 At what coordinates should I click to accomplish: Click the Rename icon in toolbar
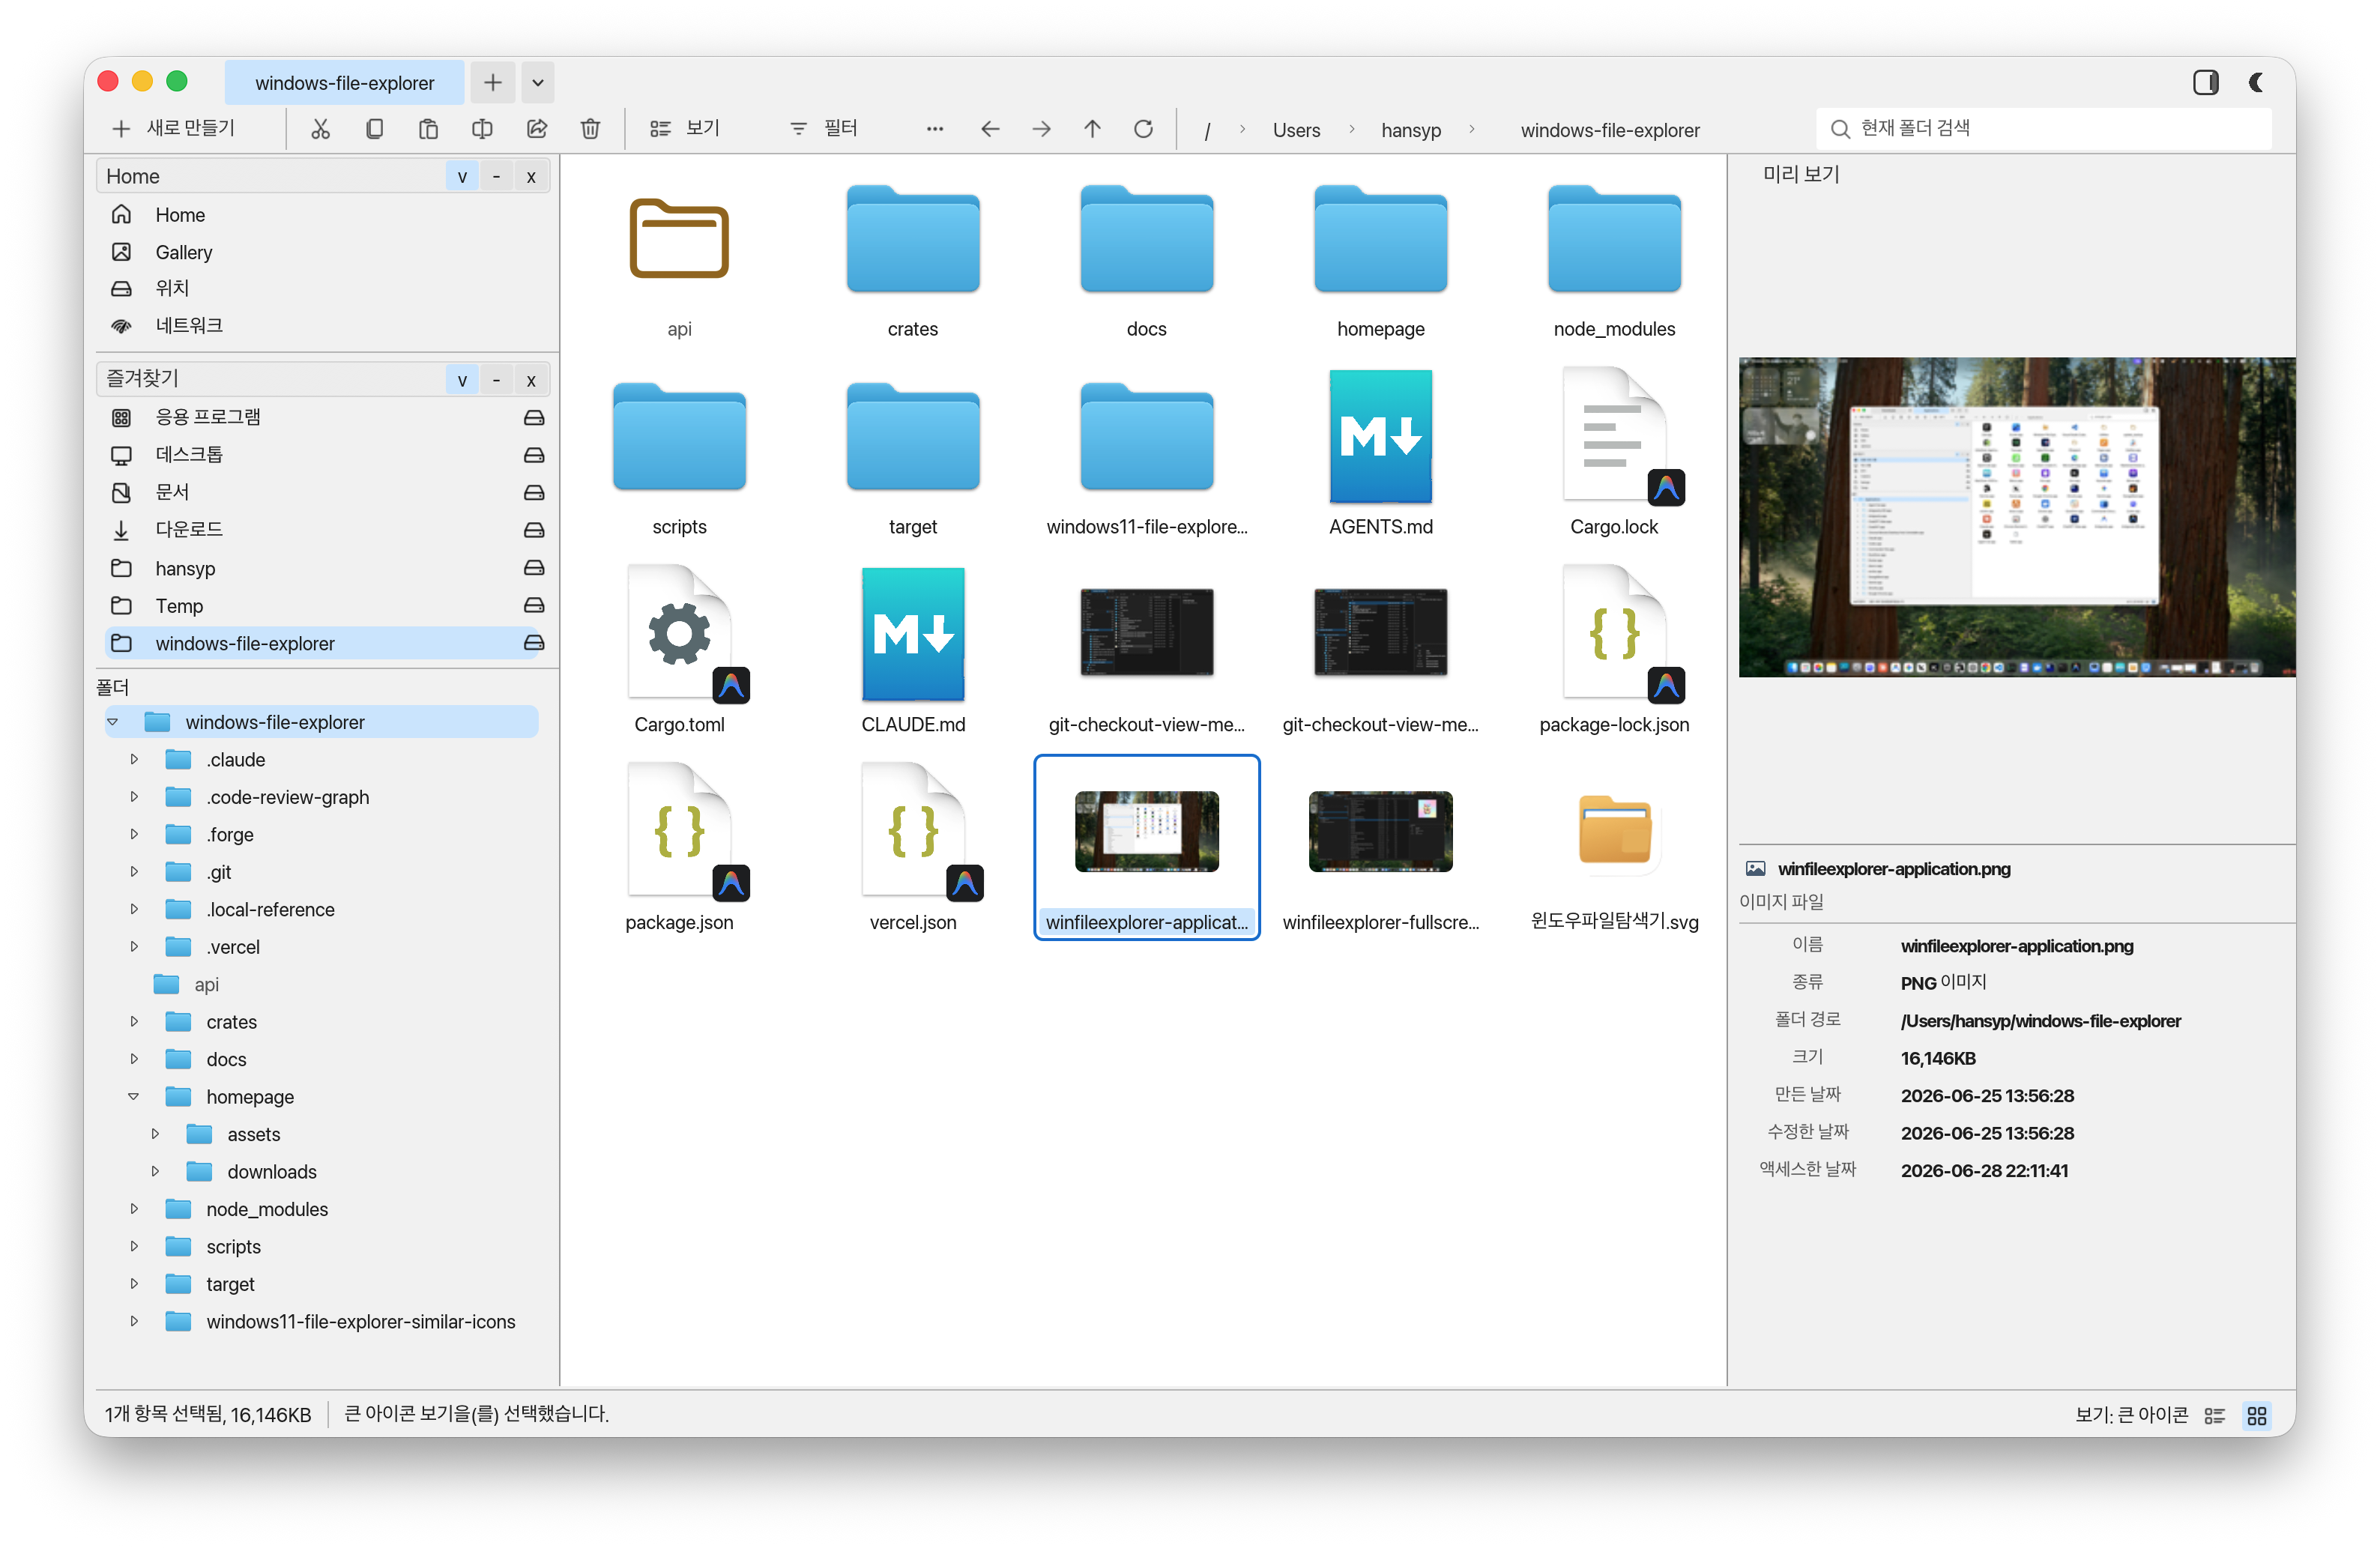(482, 129)
